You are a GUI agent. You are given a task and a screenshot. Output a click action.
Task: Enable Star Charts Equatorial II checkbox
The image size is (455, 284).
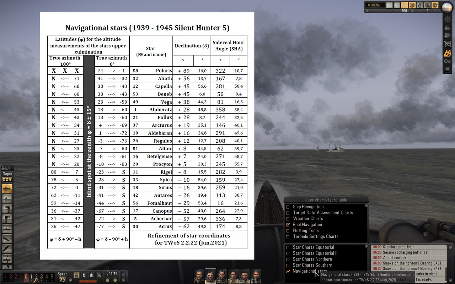click(x=288, y=253)
